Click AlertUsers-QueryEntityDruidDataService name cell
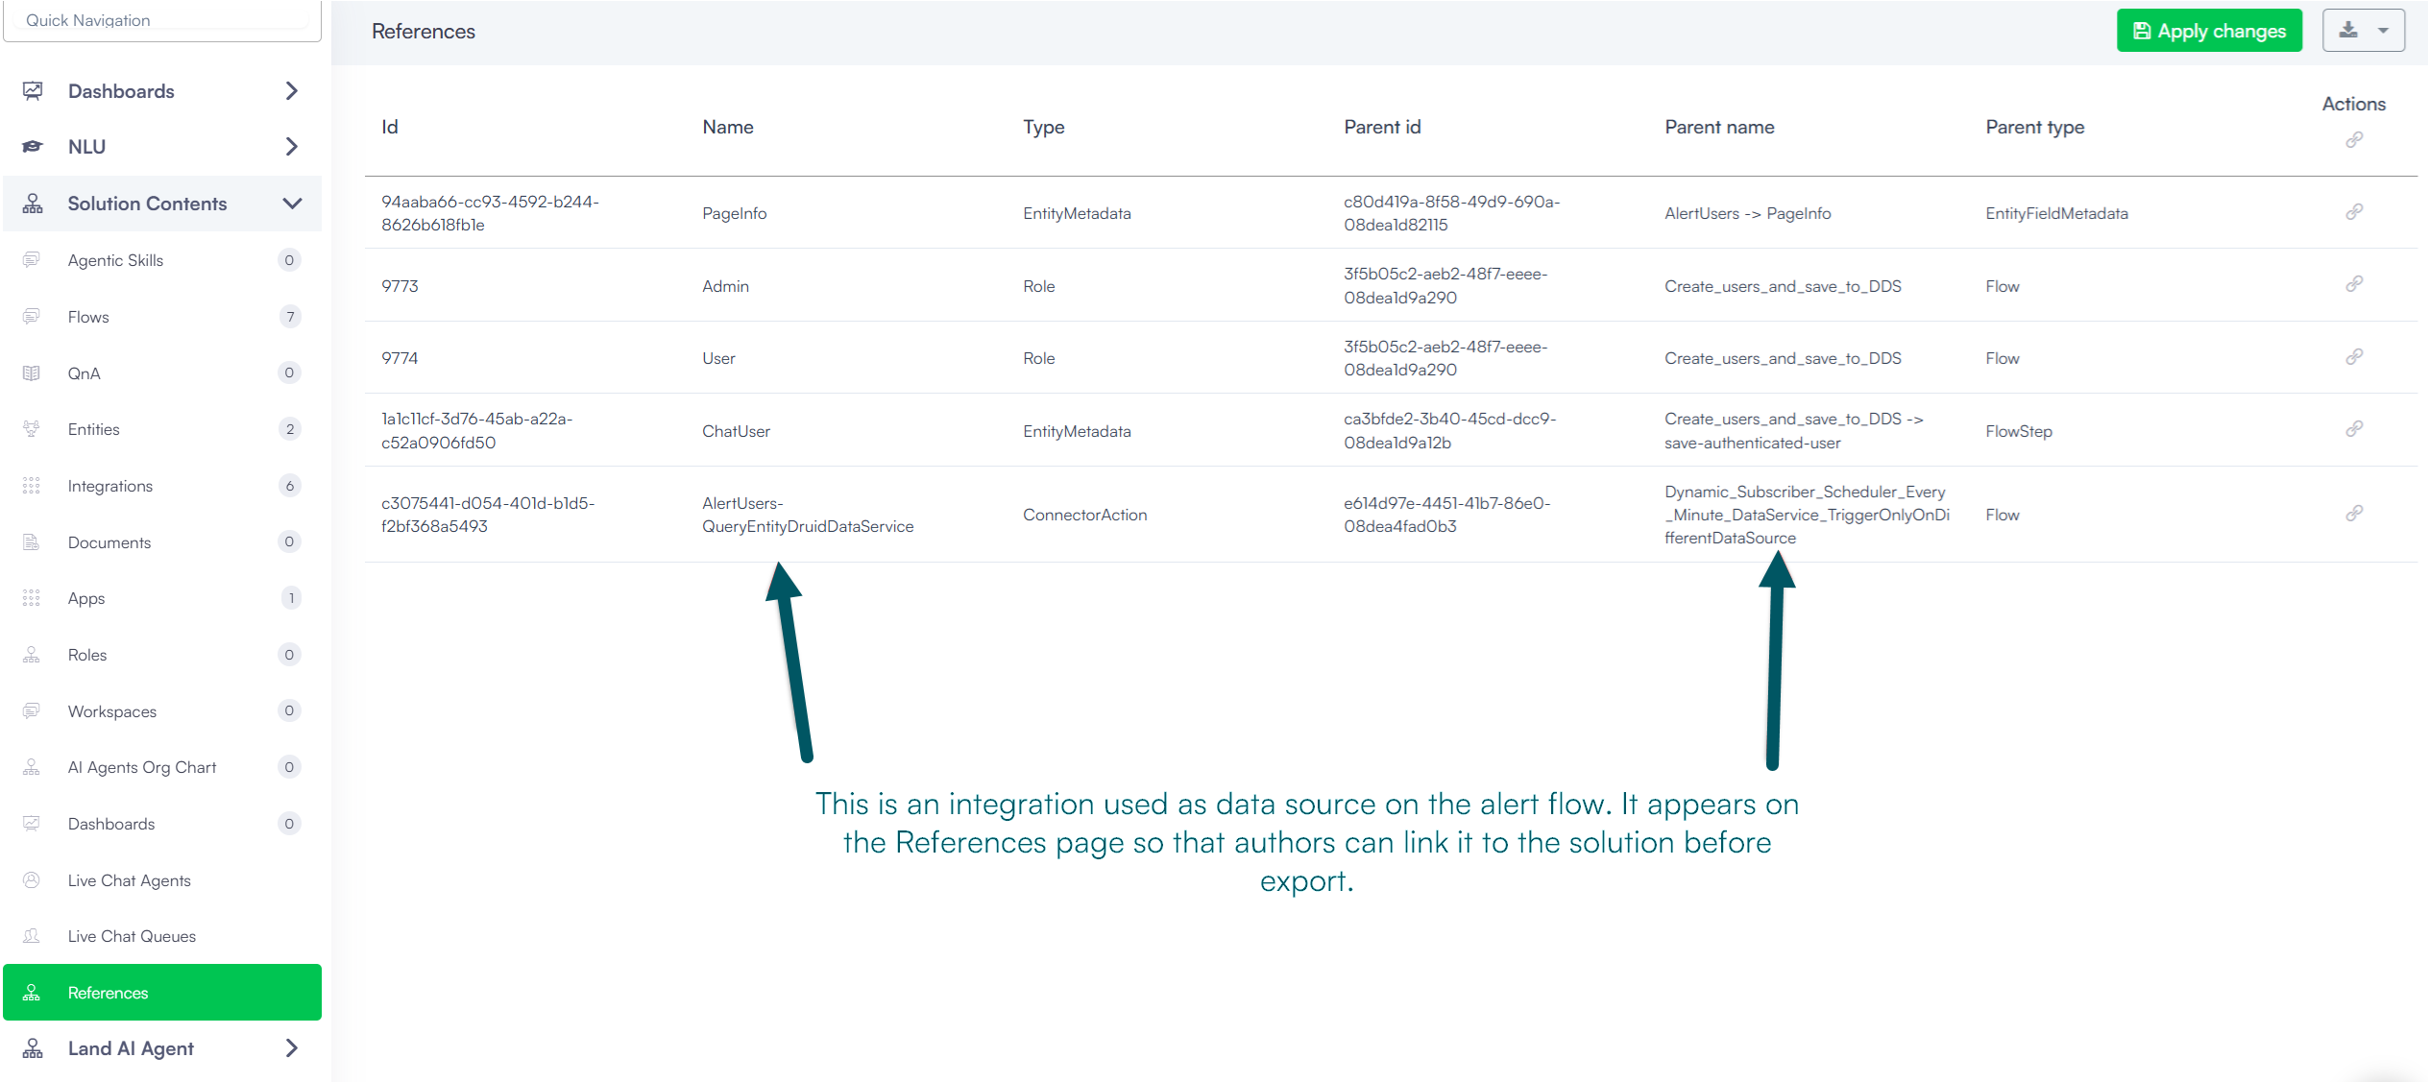2428x1082 pixels. (x=808, y=515)
